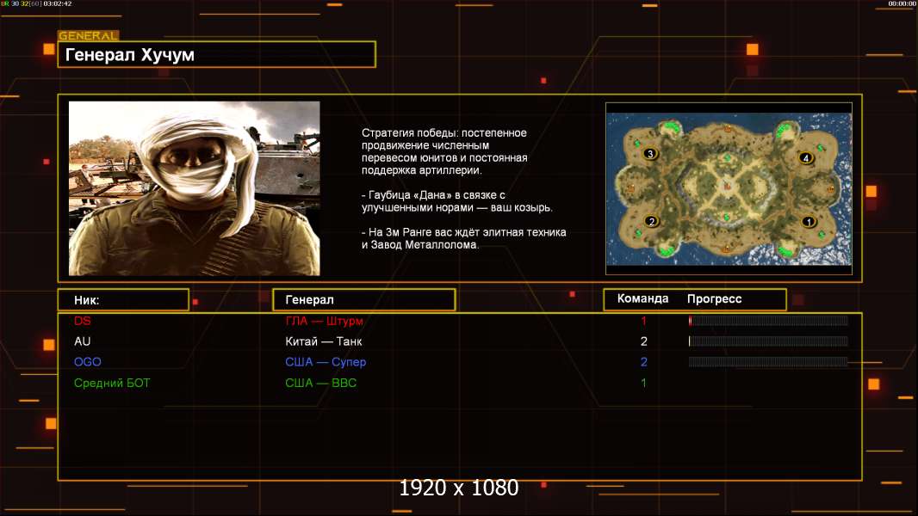Select player DS nickname
Image resolution: width=918 pixels, height=516 pixels.
[83, 320]
